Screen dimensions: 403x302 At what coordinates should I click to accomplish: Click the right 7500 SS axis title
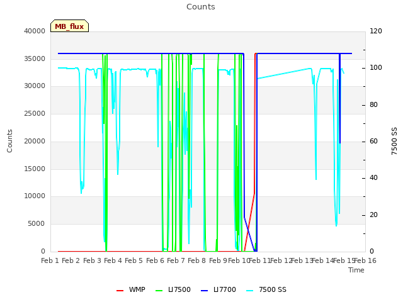coord(394,141)
